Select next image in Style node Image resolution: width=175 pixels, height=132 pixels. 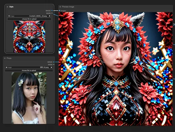(50, 16)
